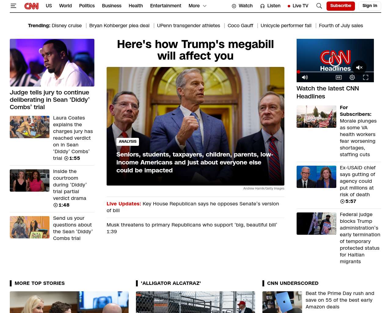Viewport: 391px width, 313px height.
Task: Click the video progress bar
Action: 335,72
